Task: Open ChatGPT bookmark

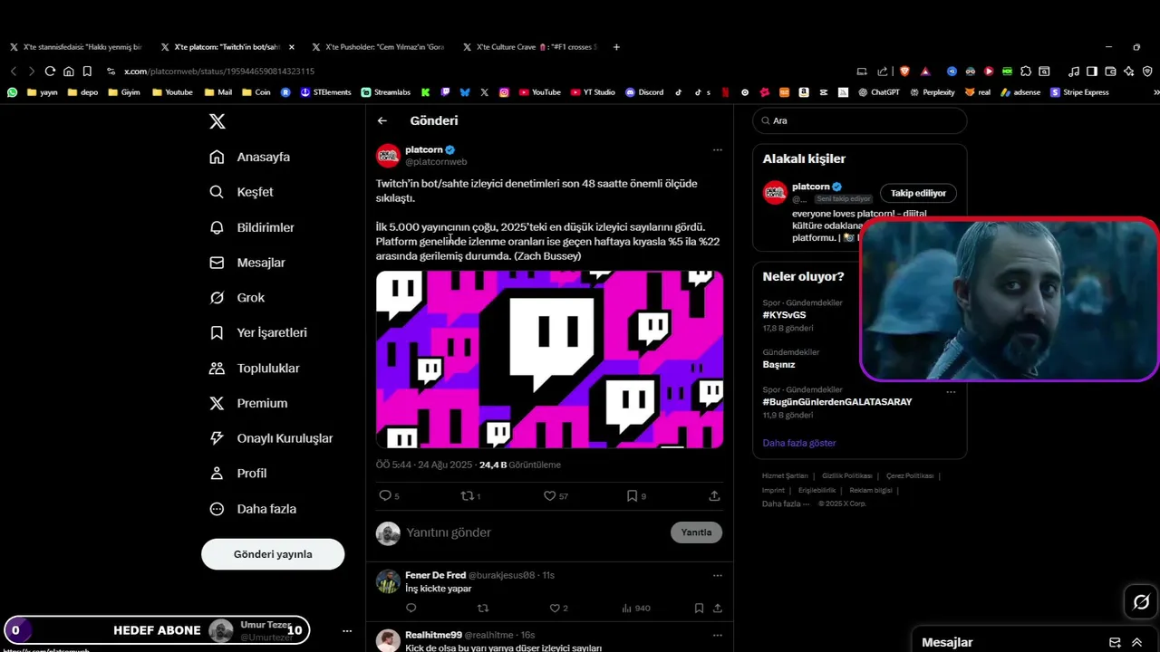Action: 878,91
